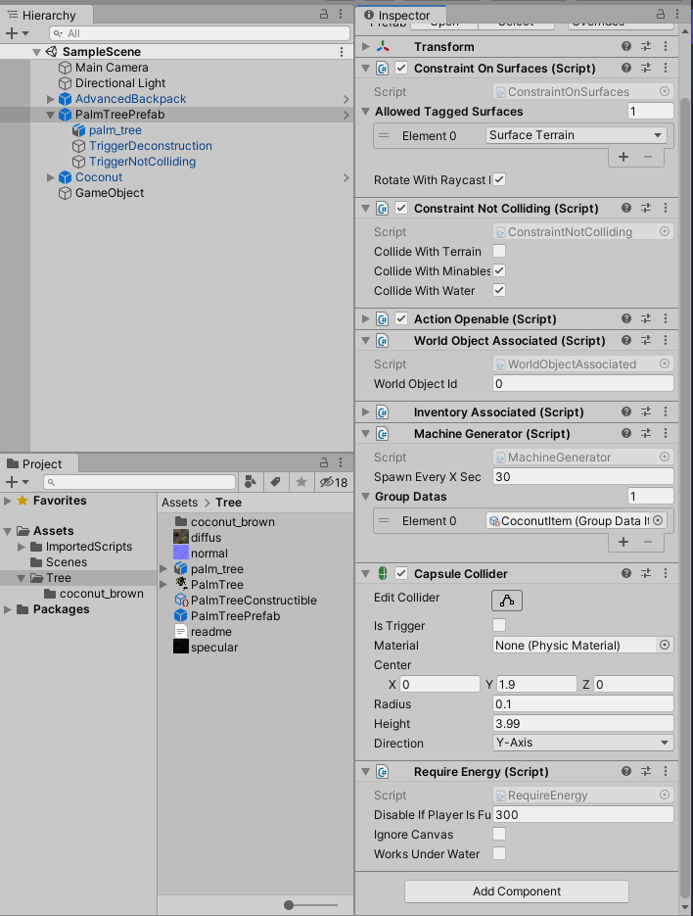Lock the Hierarchy panel
693x916 pixels.
coord(324,15)
